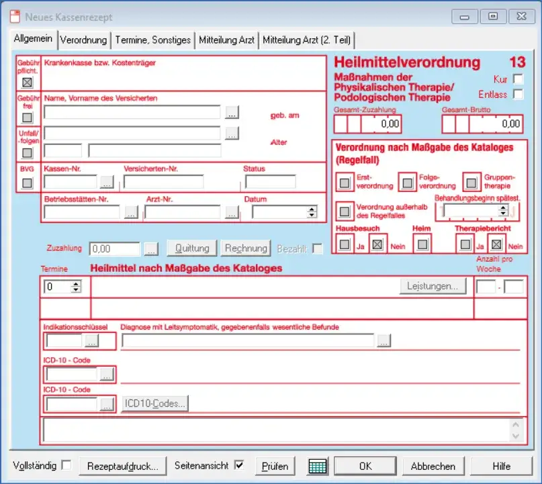Click ellipsis button next to Zuzahlung field
The image size is (542, 484).
coord(151,249)
